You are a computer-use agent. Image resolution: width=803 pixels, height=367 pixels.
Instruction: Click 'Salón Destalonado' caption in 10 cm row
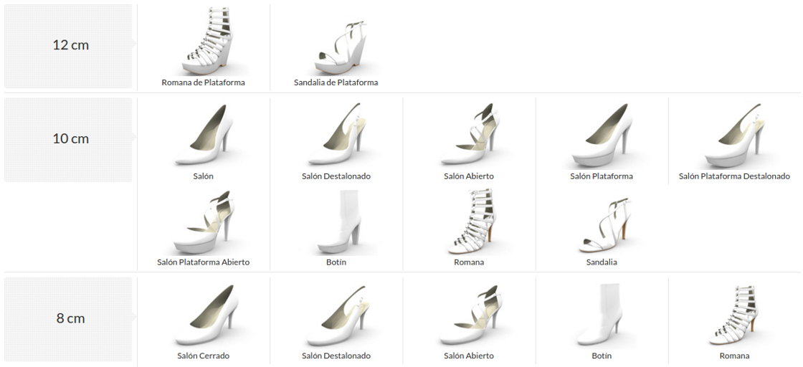(x=336, y=176)
